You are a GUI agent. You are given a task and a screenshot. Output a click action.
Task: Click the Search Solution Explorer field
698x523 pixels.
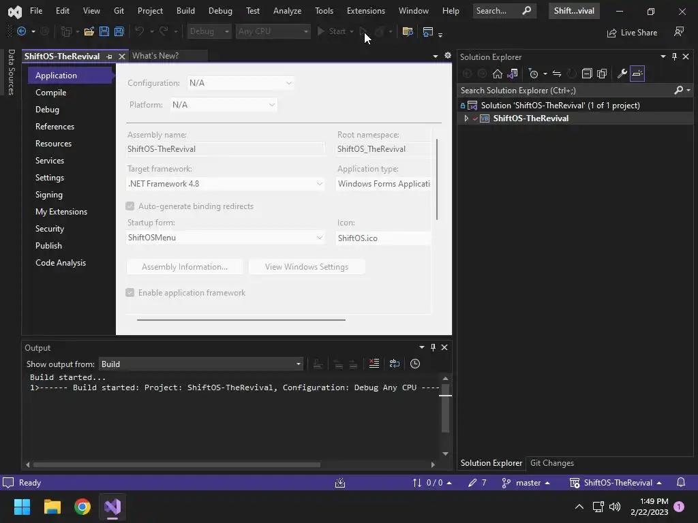(565, 91)
